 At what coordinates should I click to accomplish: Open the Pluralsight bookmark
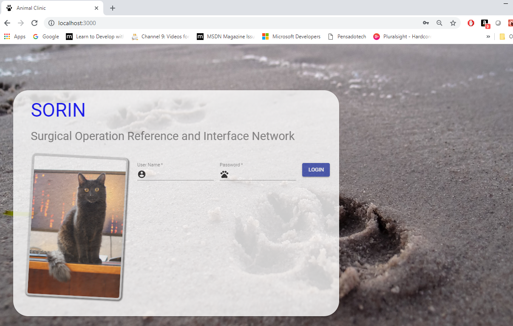(402, 37)
